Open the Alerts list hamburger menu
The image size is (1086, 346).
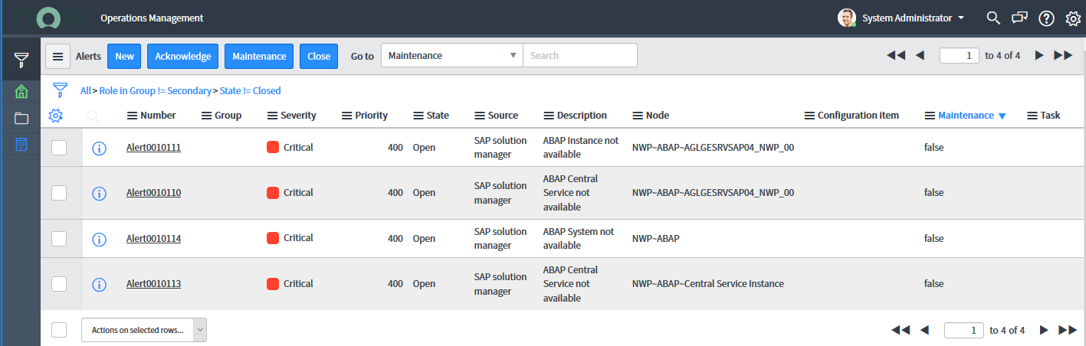coord(58,56)
